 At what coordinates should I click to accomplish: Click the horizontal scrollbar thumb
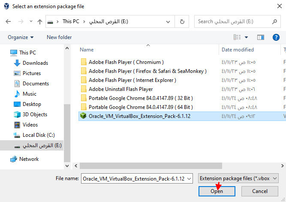(x=151, y=166)
